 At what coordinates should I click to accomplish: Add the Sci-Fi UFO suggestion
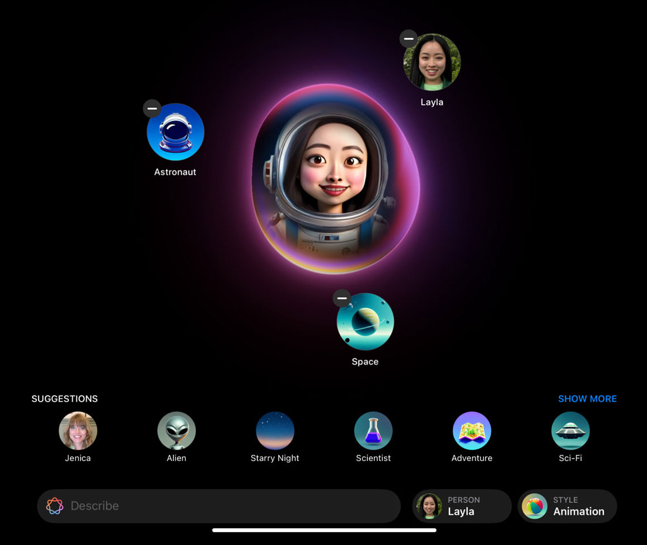[571, 431]
